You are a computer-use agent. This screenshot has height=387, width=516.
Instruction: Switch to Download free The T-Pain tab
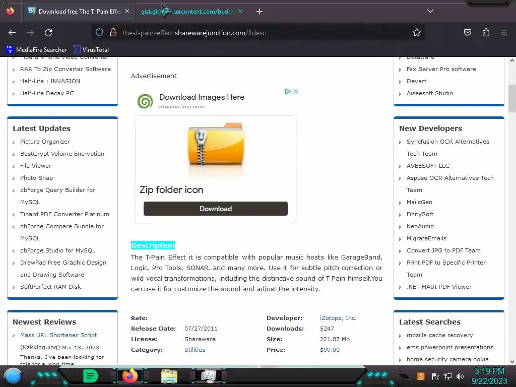click(78, 12)
